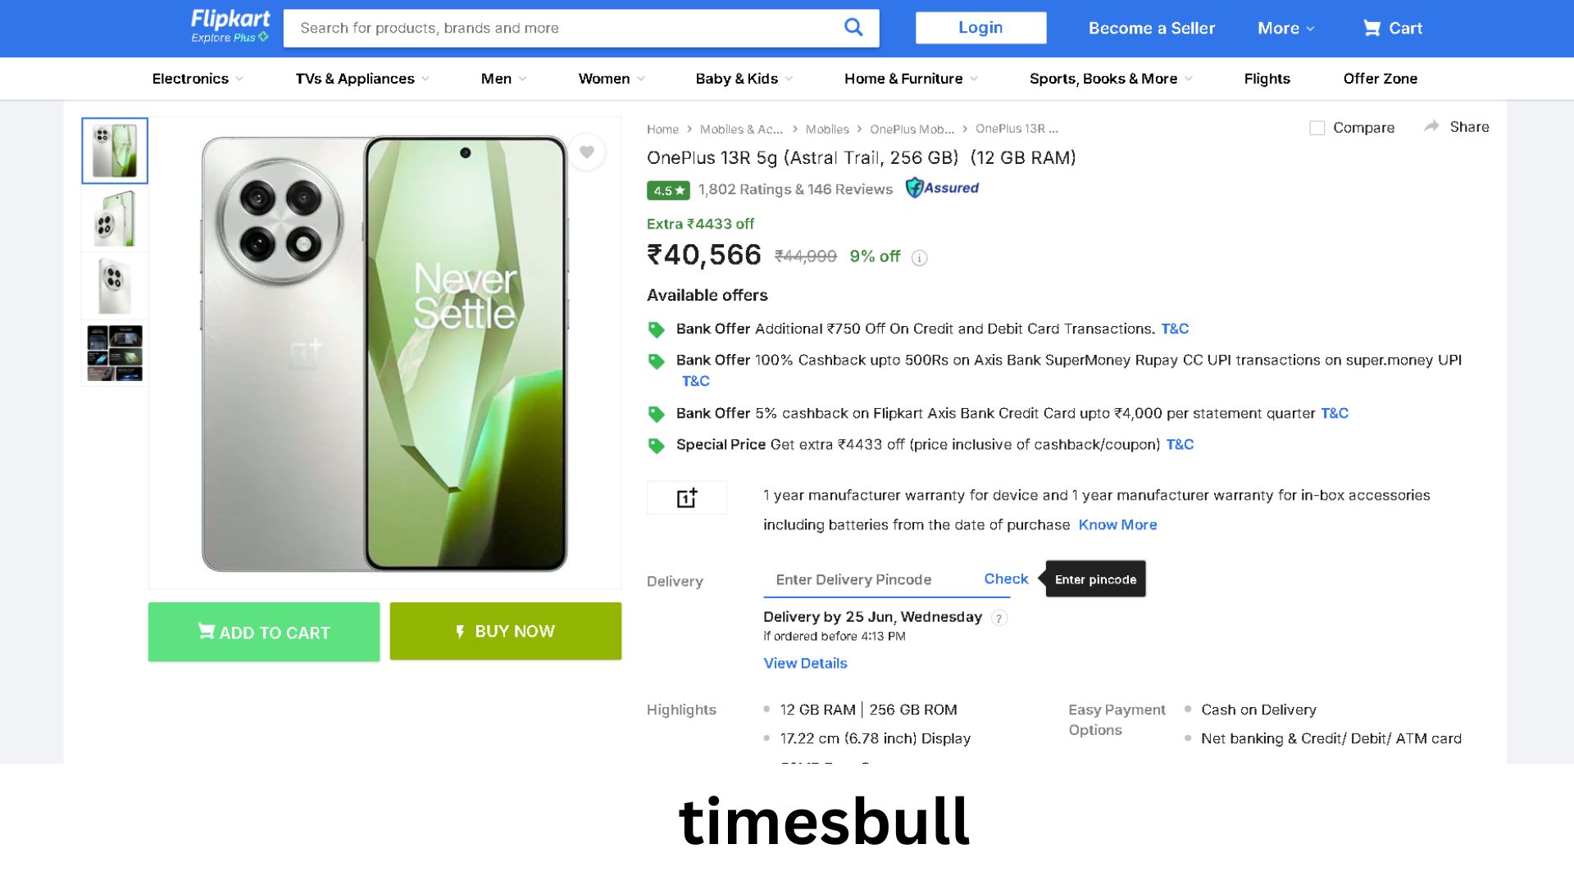Click the Share arrow icon
The width and height of the screenshot is (1574, 885).
pyautogui.click(x=1431, y=126)
